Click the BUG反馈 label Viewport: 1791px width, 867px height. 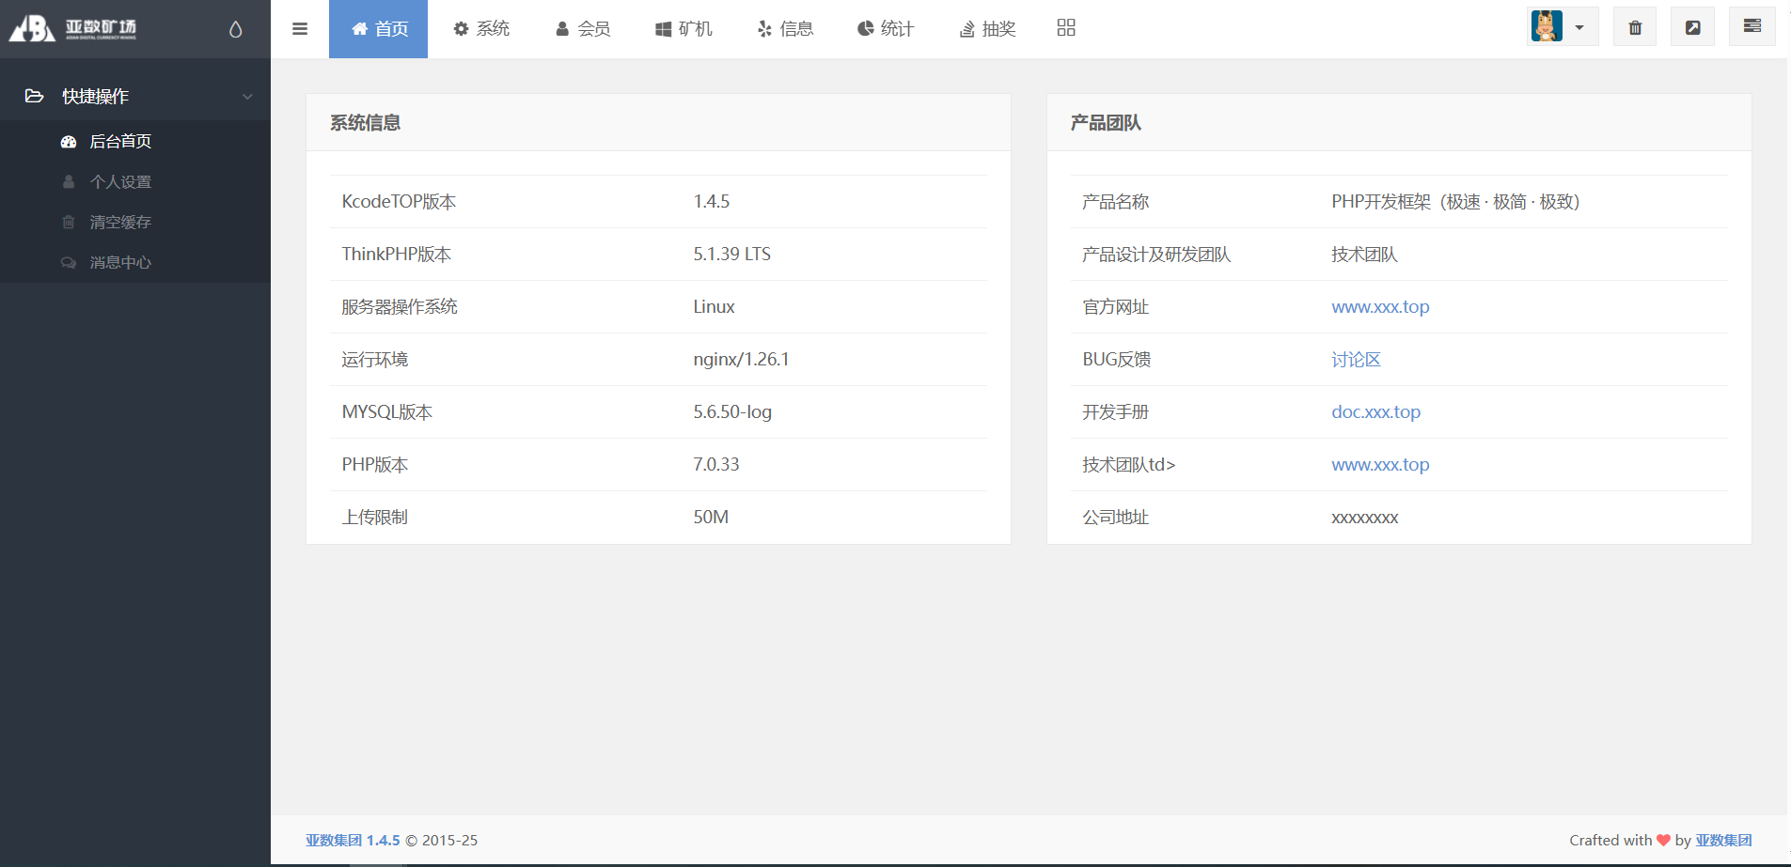tap(1116, 360)
